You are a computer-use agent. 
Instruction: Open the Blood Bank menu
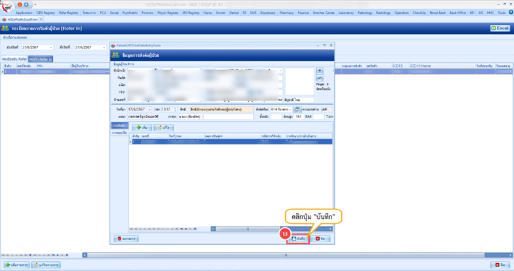(438, 13)
